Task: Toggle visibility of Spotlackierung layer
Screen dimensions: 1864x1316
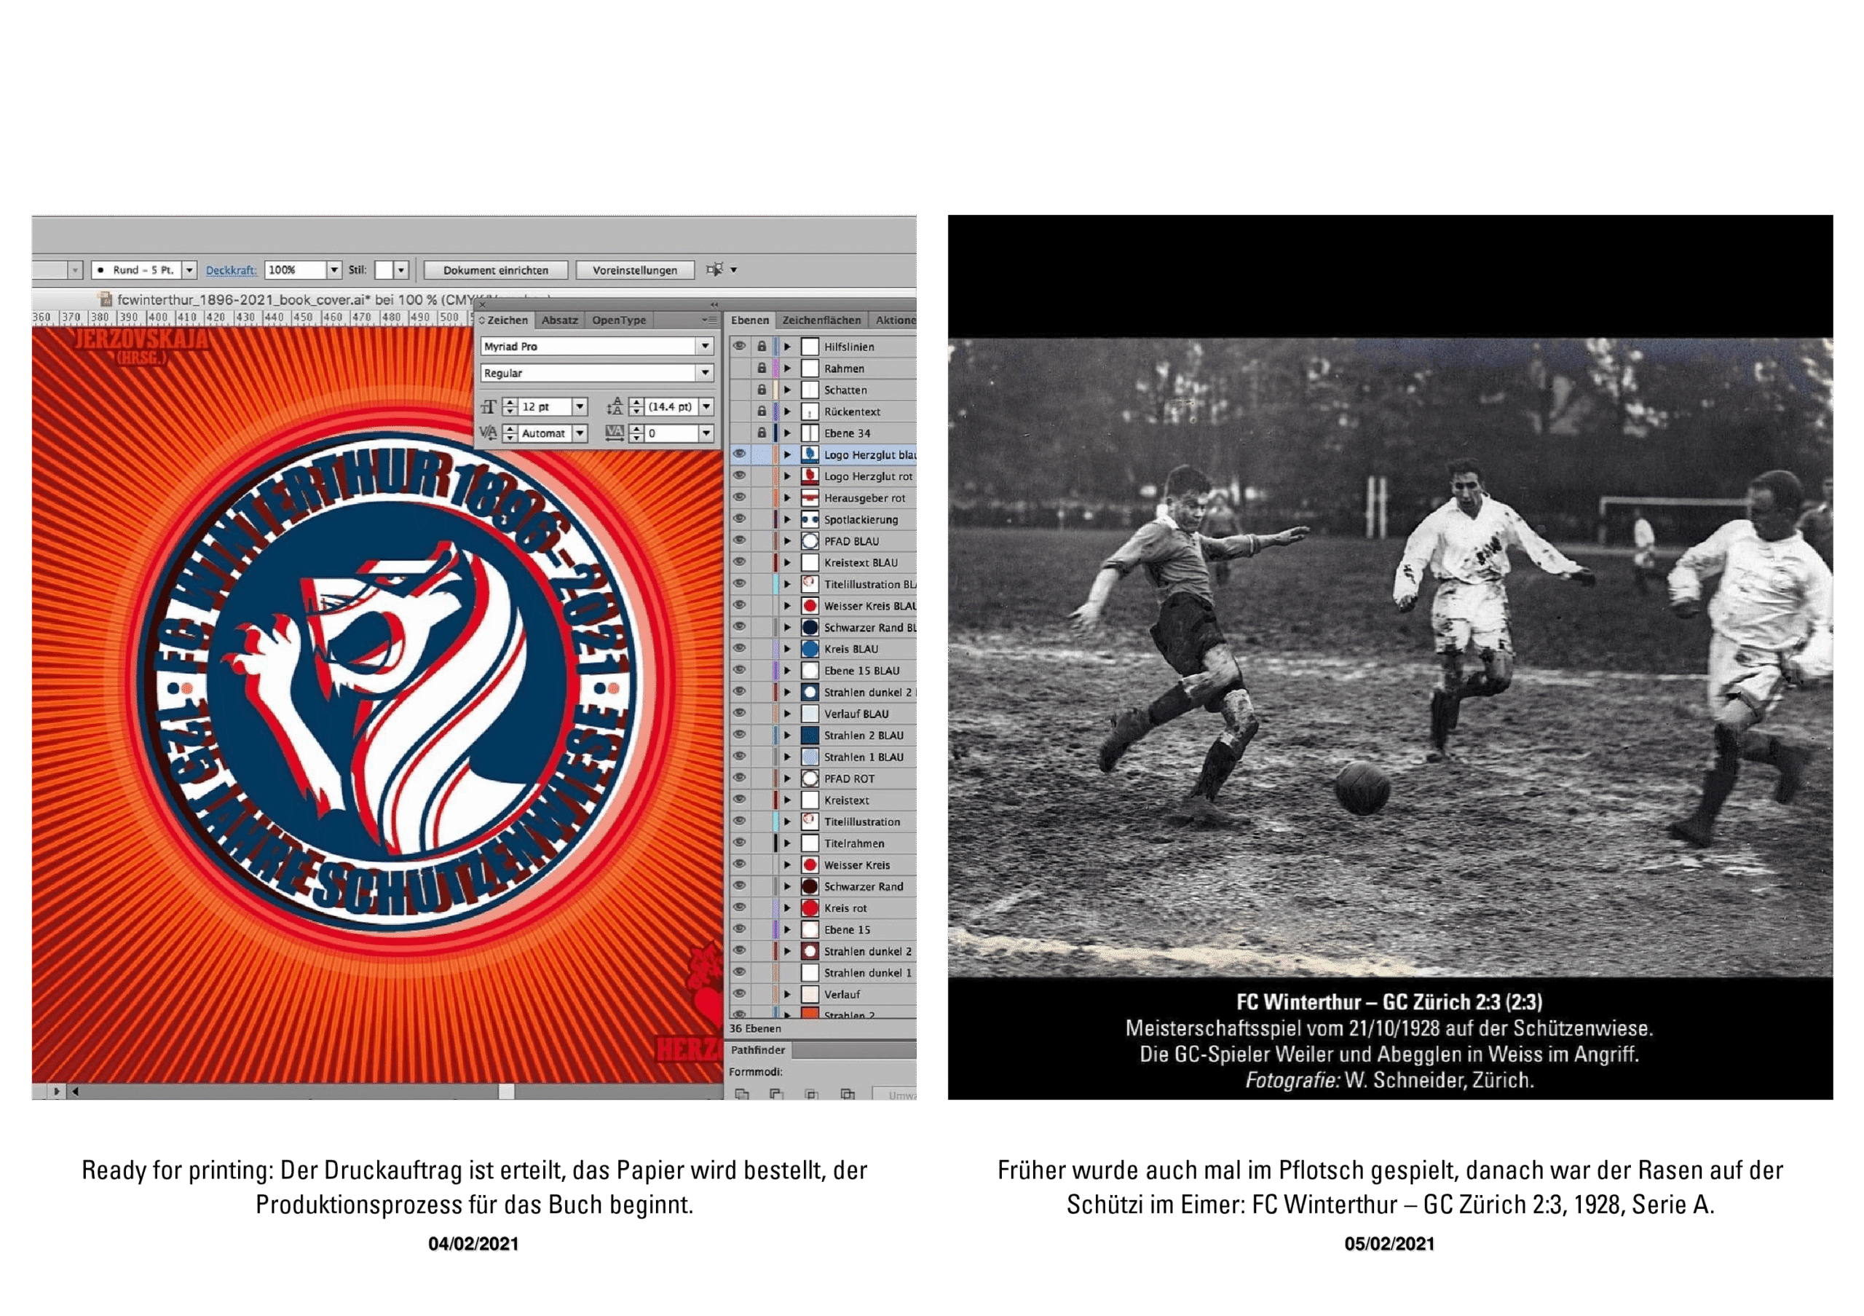Action: coord(739,519)
